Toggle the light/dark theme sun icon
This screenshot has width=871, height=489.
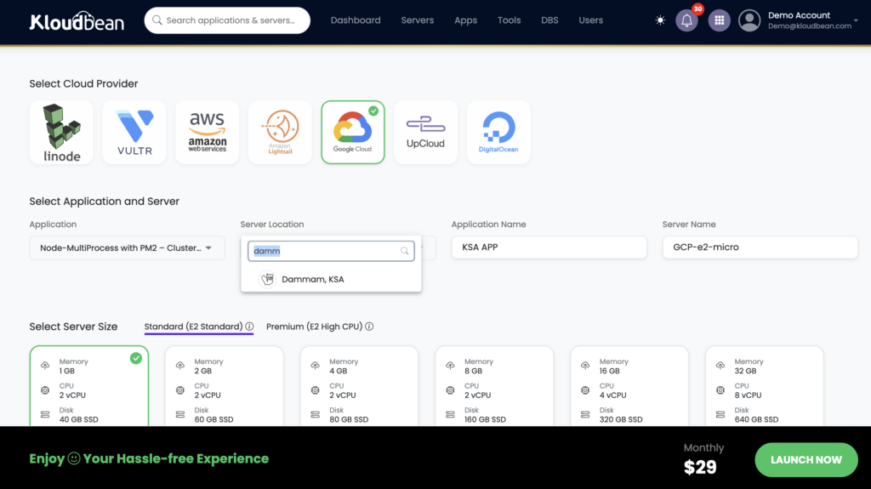point(660,20)
